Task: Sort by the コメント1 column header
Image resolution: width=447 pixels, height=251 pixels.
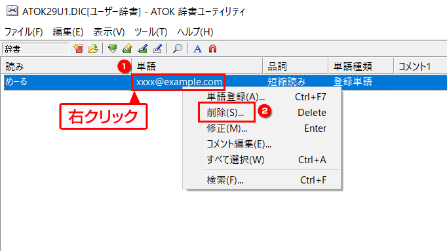Action: (421, 66)
